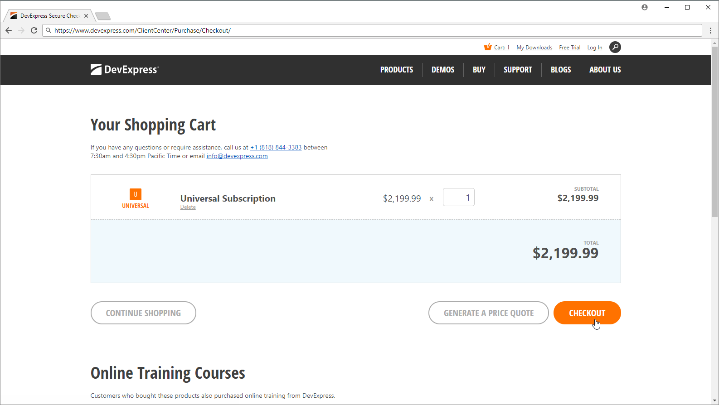Open the Blogs navigation item
This screenshot has width=719, height=405.
pyautogui.click(x=561, y=70)
